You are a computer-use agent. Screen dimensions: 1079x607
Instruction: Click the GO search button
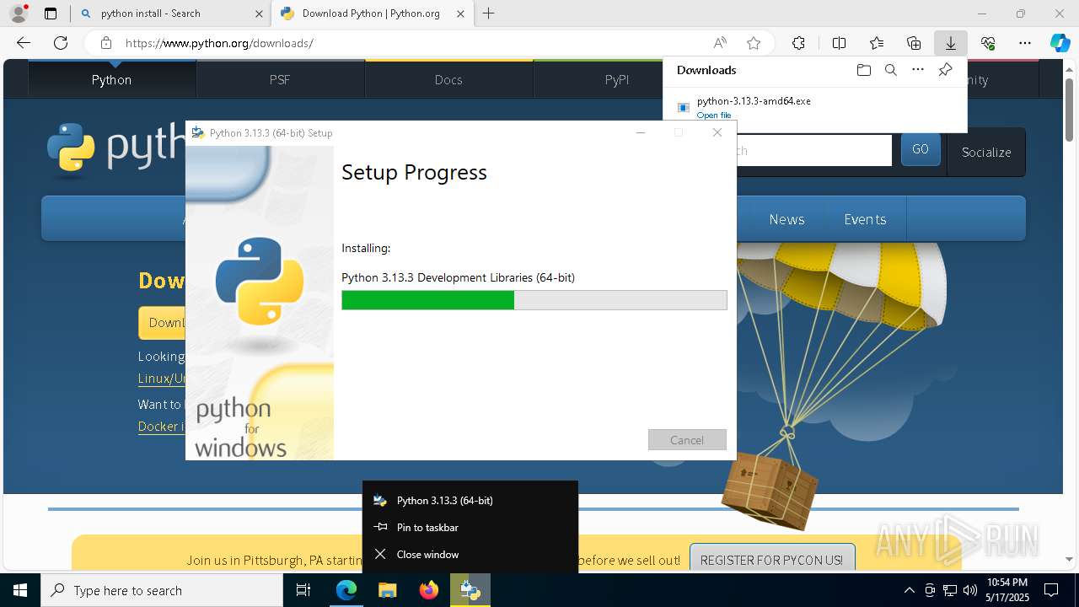point(921,149)
